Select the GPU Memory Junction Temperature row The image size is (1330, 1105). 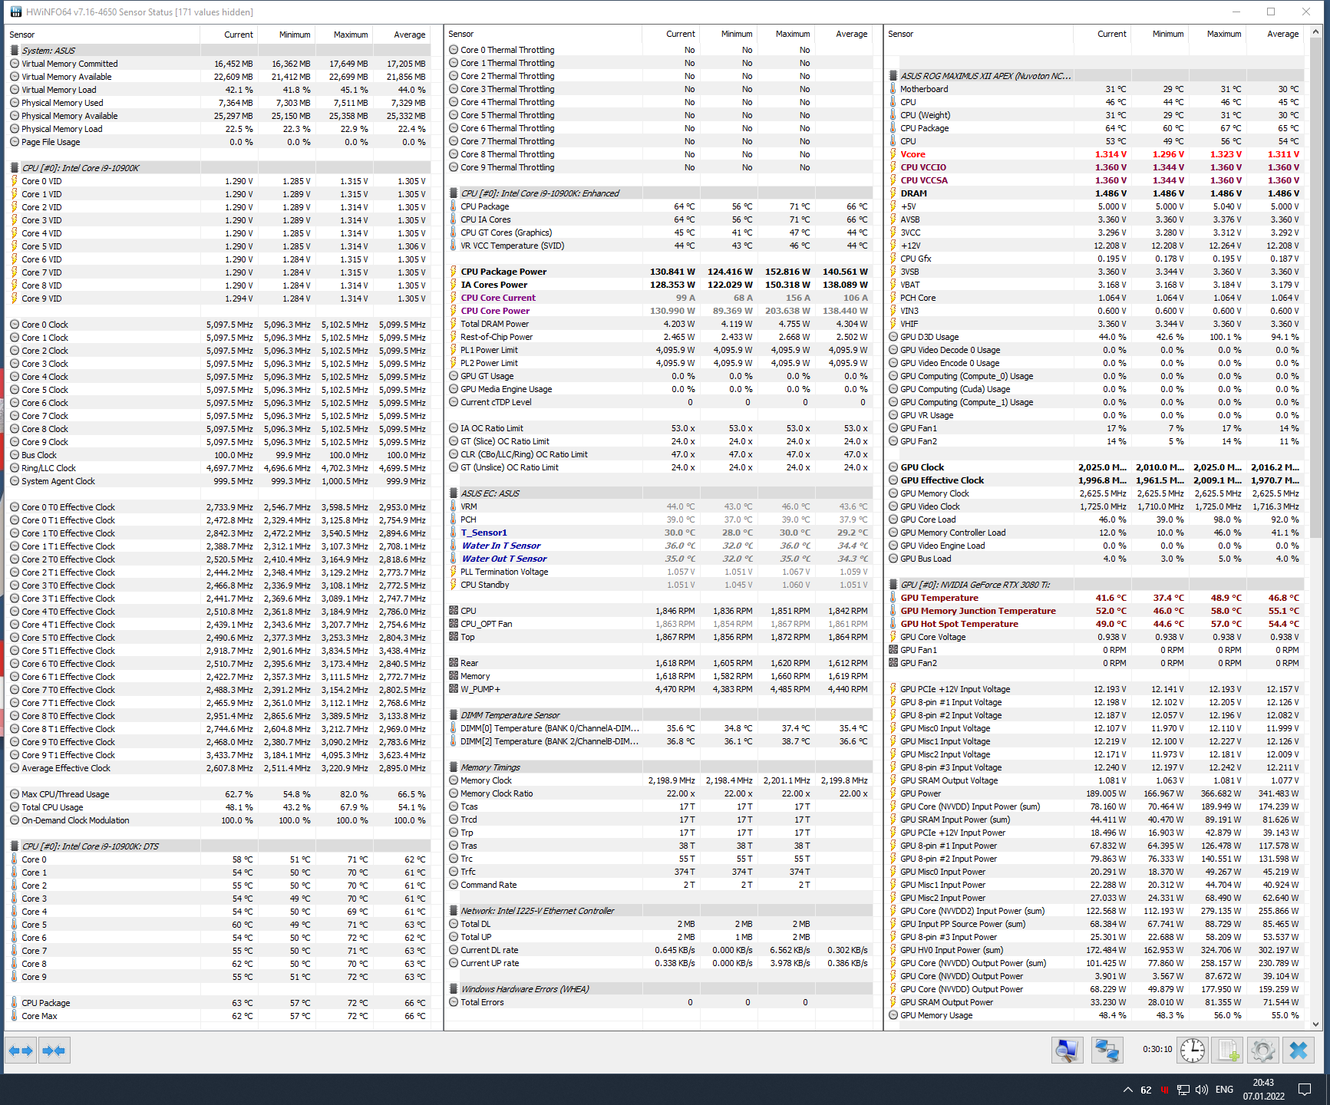coord(1095,611)
